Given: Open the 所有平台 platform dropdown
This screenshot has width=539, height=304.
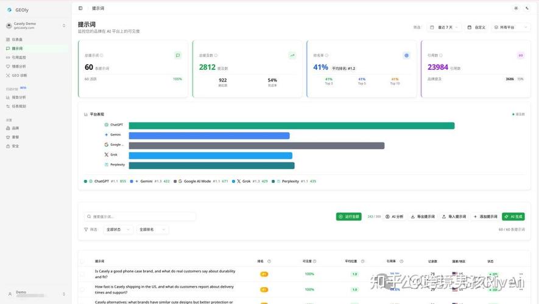Looking at the screenshot, I should (511, 27).
